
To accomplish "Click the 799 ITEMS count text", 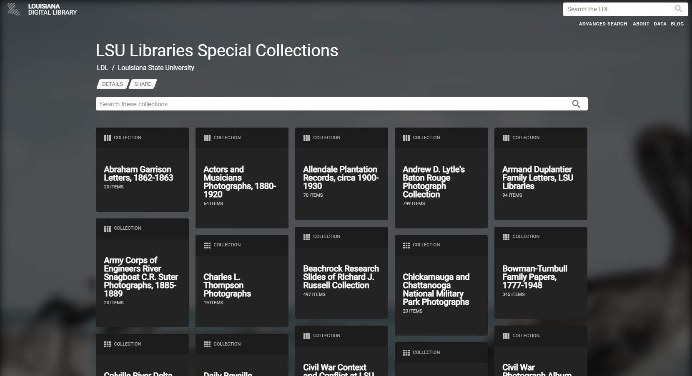I will 414,203.
